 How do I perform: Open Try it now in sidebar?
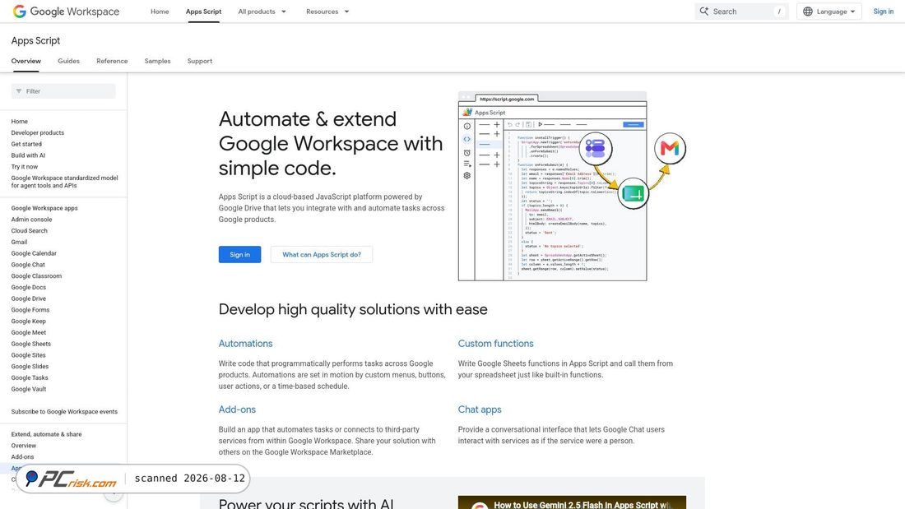click(24, 167)
